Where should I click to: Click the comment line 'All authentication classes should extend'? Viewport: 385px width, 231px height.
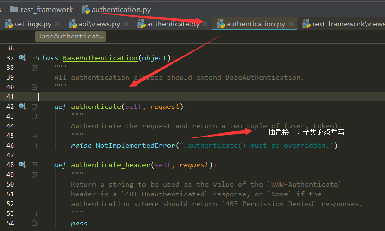click(x=179, y=77)
